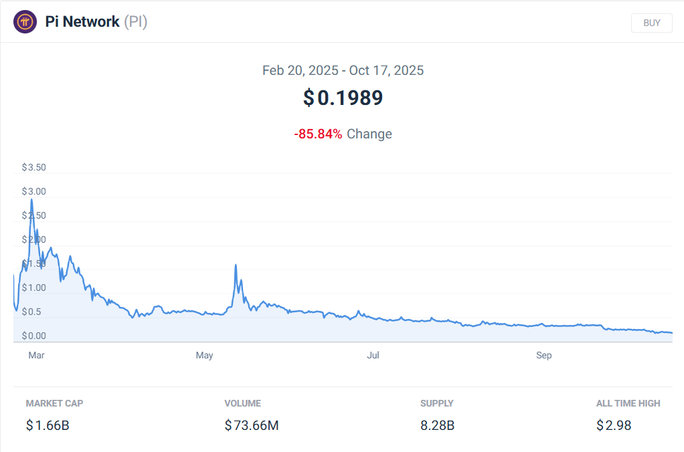
Task: Click the Pi Network coin logo
Action: pos(25,22)
